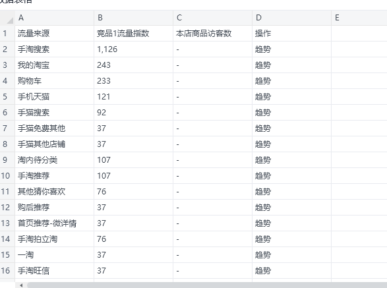Open 趋势 for 手淘推荐 row
387x288 pixels.
pyautogui.click(x=263, y=176)
